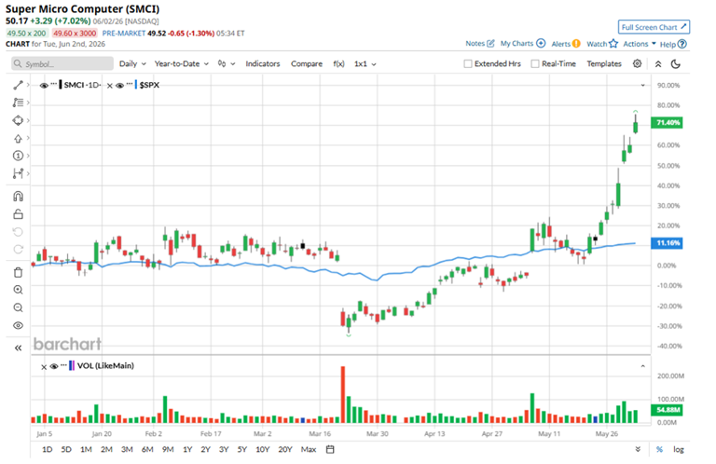Switch to dark mode moon icon
Image resolution: width=716 pixels, height=464 pixels.
click(x=676, y=64)
